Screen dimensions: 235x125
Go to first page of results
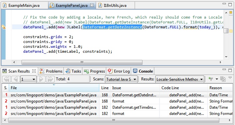click(7, 79)
